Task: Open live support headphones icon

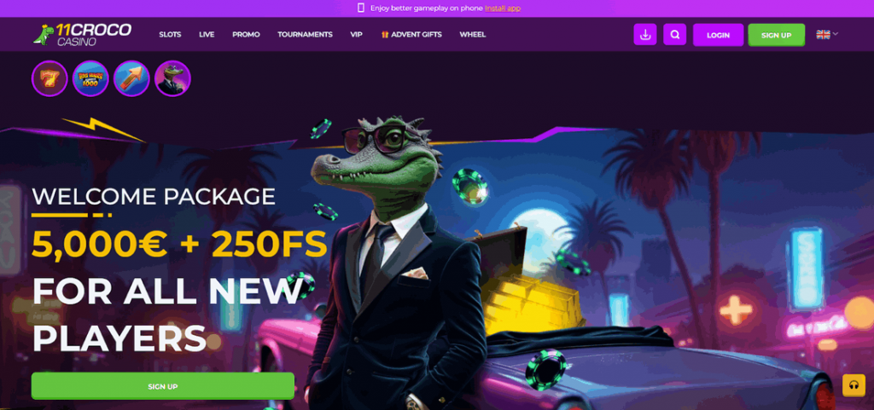Action: 854,385
